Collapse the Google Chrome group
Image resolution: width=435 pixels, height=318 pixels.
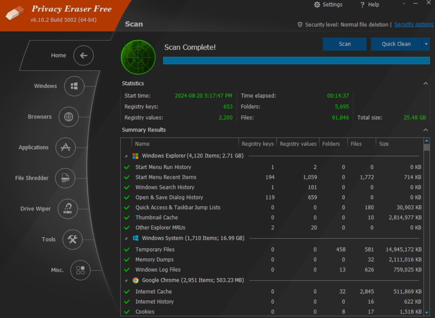[x=126, y=280]
